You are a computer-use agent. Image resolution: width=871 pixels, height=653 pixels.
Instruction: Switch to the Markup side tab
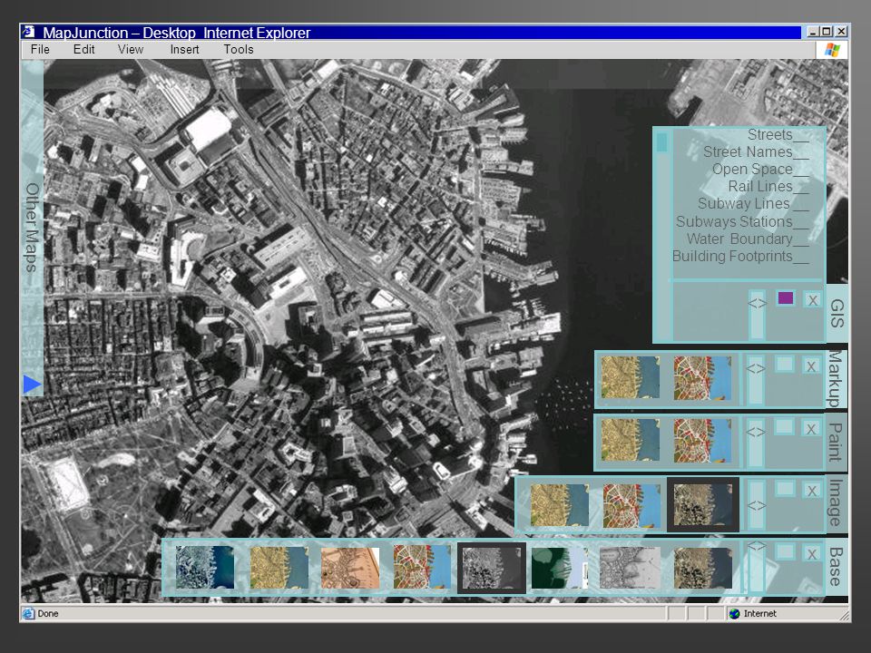(837, 379)
